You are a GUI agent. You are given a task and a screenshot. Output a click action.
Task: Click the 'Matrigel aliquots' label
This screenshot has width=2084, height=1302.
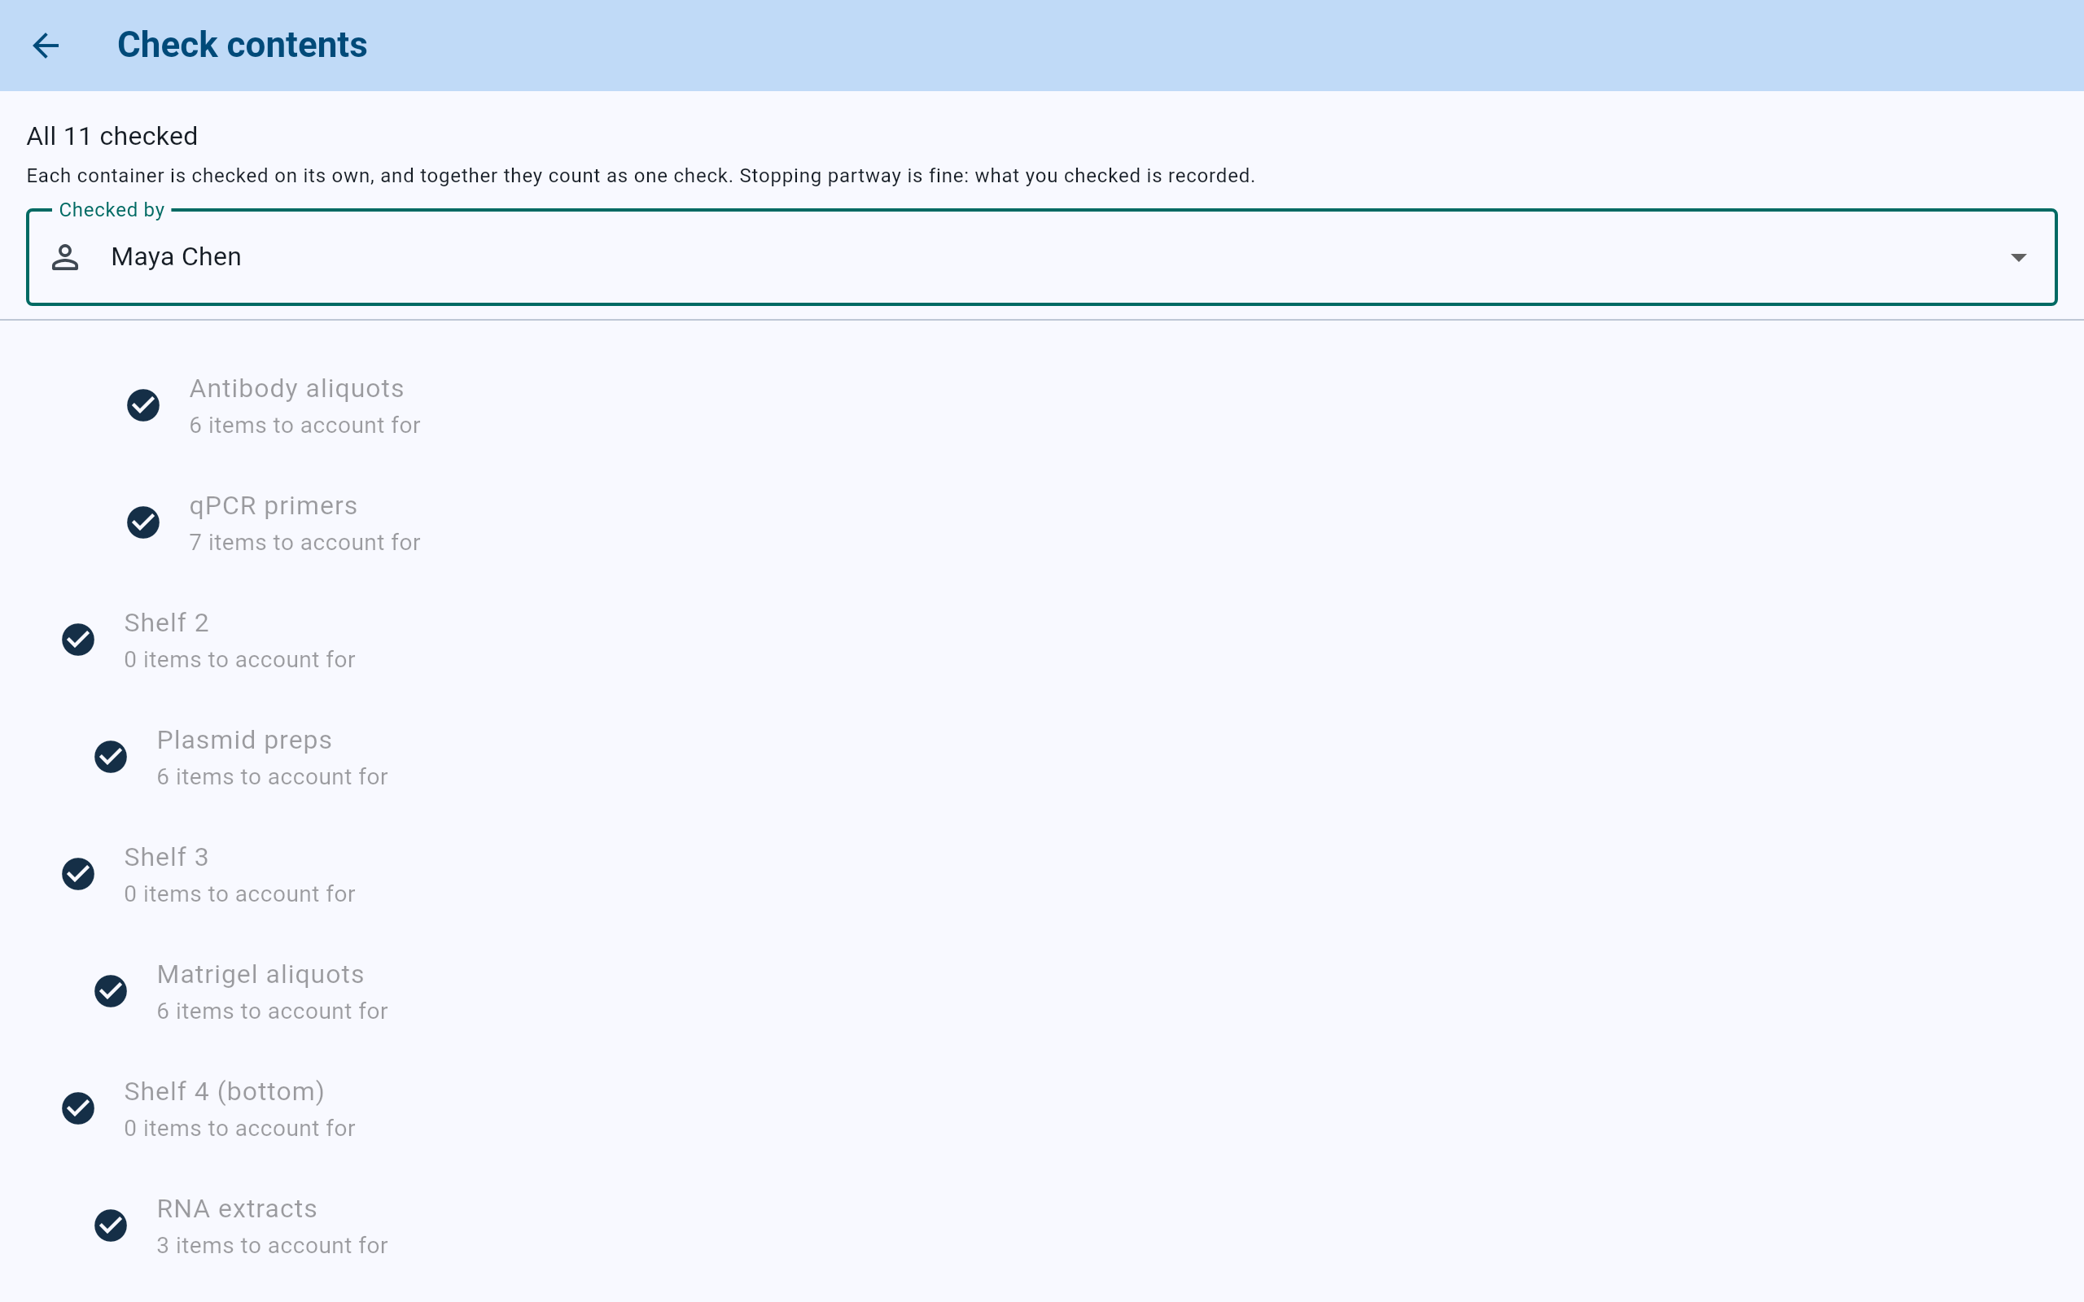(260, 975)
